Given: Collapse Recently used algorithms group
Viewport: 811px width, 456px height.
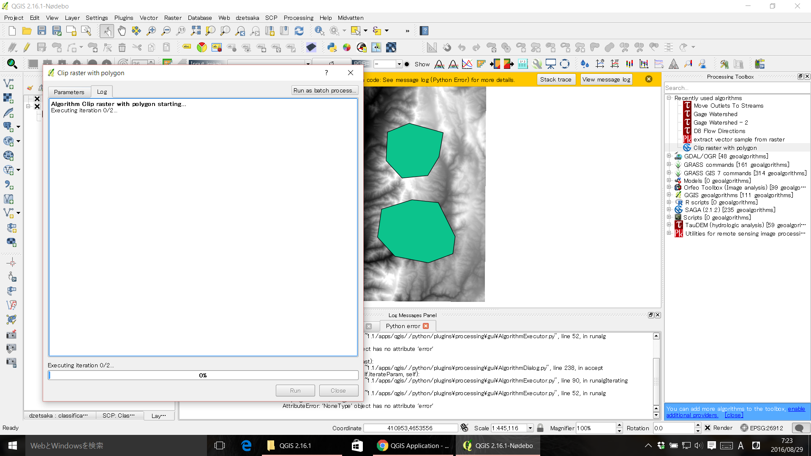Looking at the screenshot, I should tap(669, 98).
